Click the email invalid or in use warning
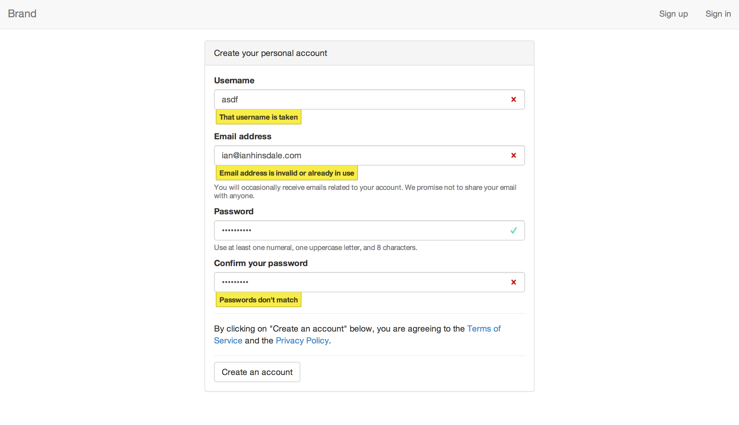Viewport: 739px width, 425px height. [x=287, y=173]
